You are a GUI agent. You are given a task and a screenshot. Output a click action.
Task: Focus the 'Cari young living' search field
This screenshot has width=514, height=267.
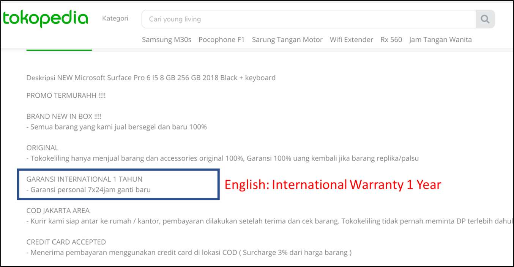click(309, 19)
